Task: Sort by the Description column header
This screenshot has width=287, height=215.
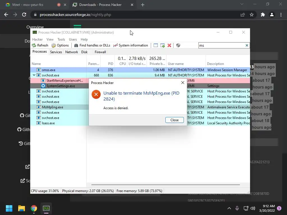Action: (x=228, y=61)
